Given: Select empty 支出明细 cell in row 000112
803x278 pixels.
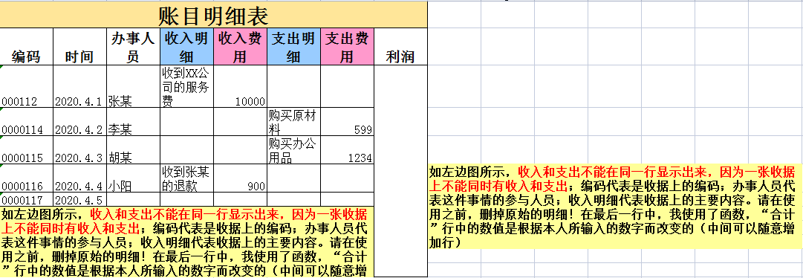Looking at the screenshot, I should (x=294, y=87).
